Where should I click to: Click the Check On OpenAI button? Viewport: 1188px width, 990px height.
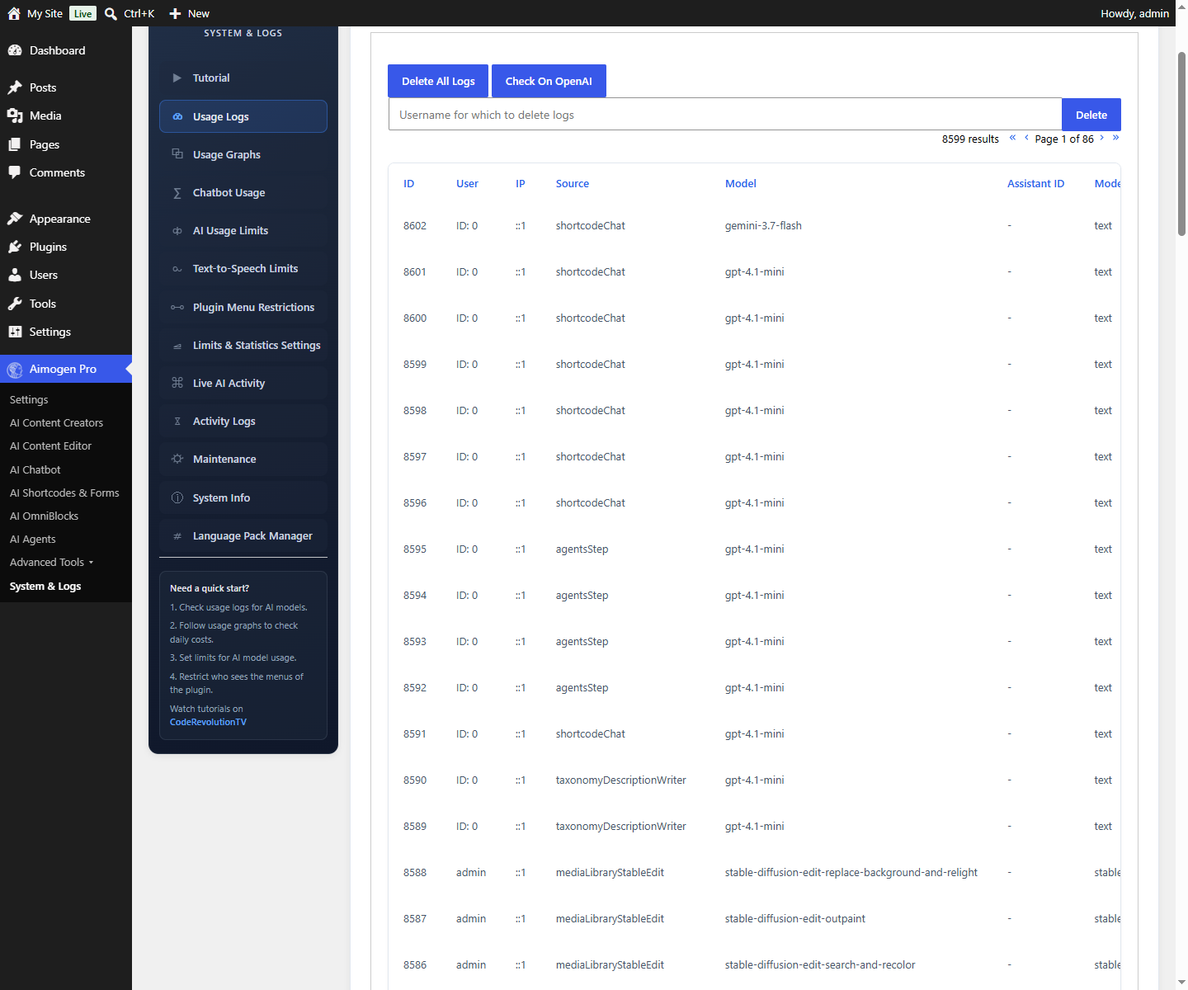[549, 81]
